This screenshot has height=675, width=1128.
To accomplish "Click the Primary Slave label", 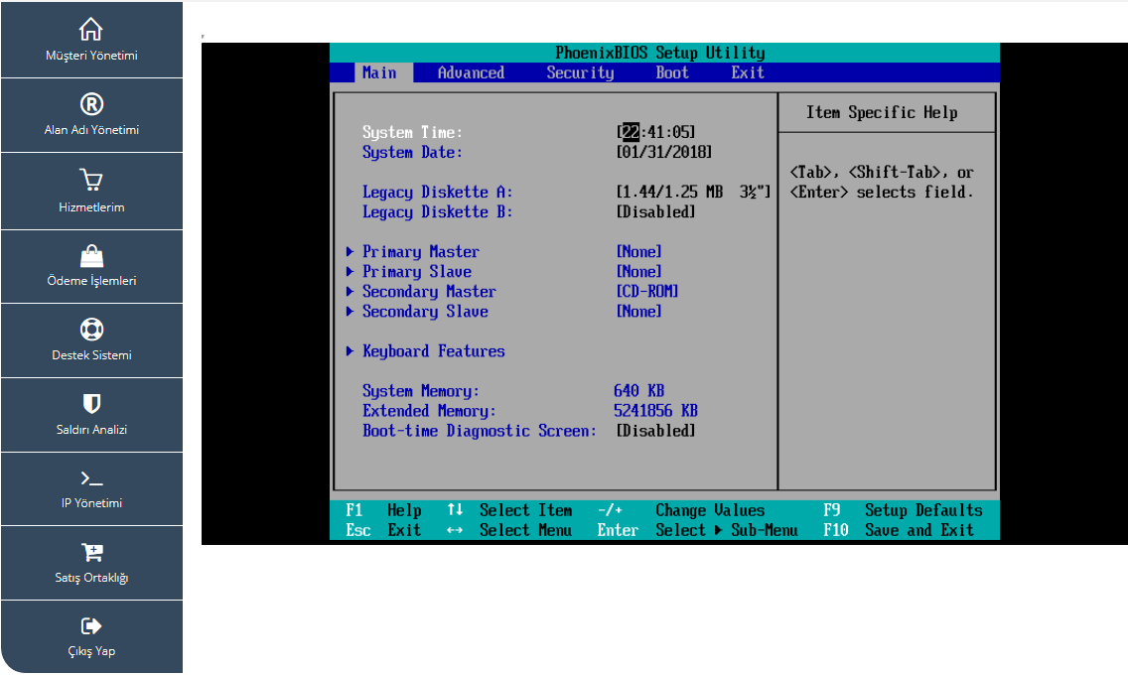I will tap(417, 272).
